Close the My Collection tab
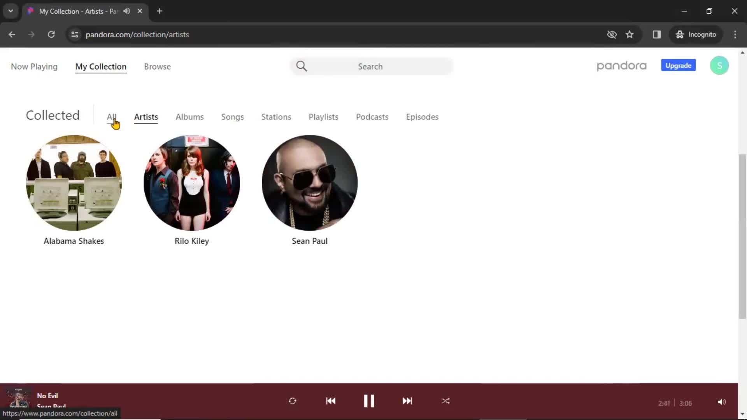 click(x=140, y=11)
